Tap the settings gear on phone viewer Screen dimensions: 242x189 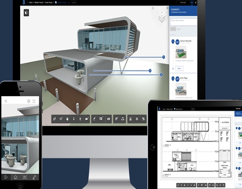(29, 101)
